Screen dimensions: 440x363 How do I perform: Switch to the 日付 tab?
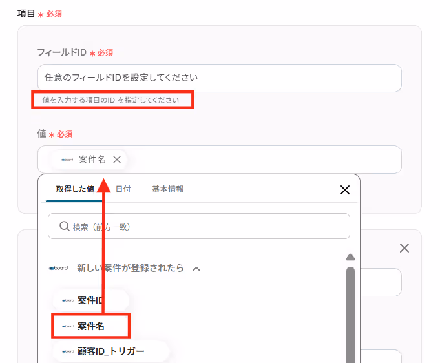coord(123,189)
